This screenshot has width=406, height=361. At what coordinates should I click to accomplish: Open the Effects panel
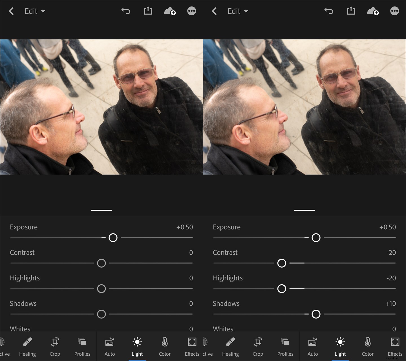tap(192, 346)
